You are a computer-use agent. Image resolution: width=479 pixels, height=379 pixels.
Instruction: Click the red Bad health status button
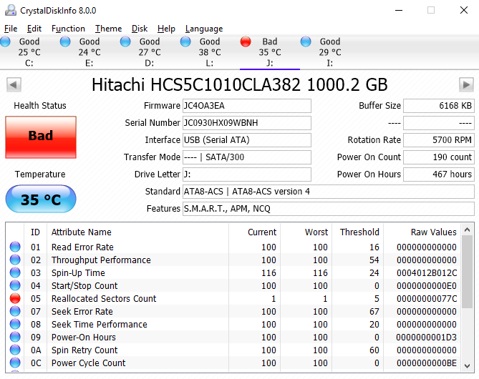click(x=41, y=137)
